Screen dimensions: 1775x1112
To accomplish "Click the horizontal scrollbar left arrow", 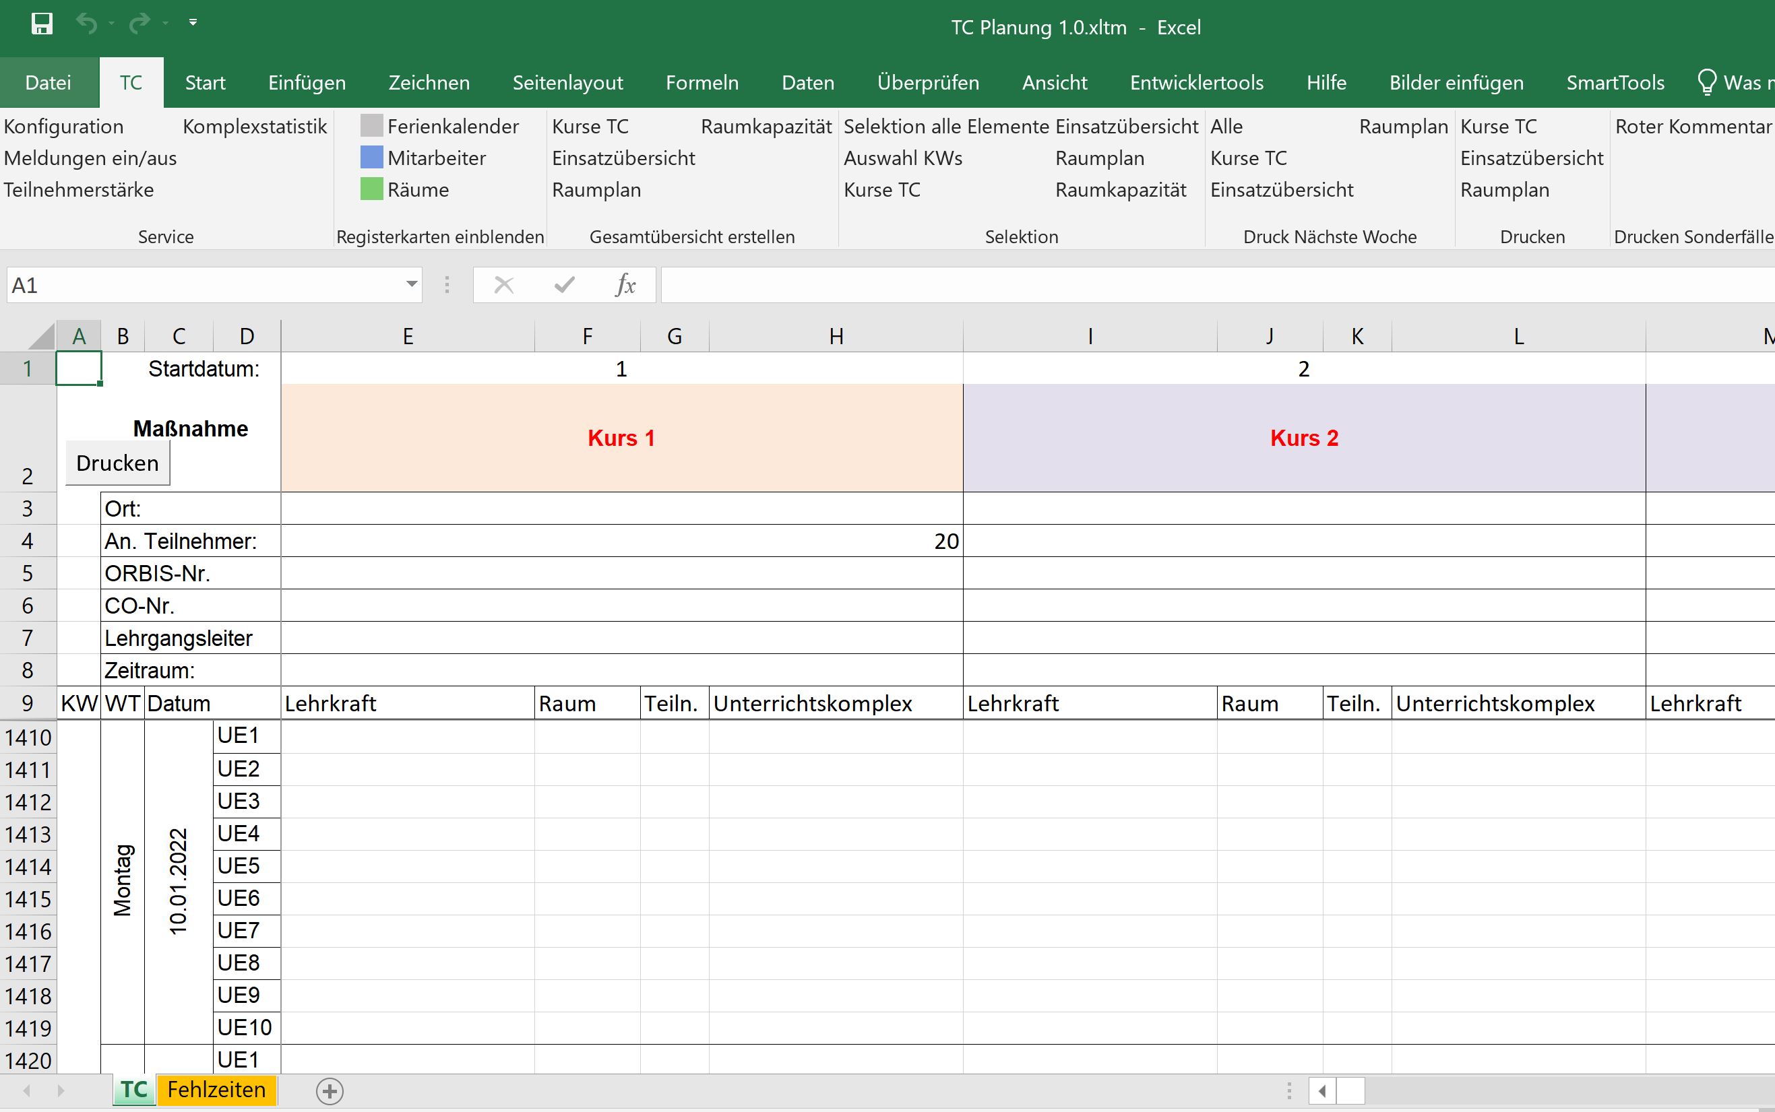I will click(1322, 1090).
